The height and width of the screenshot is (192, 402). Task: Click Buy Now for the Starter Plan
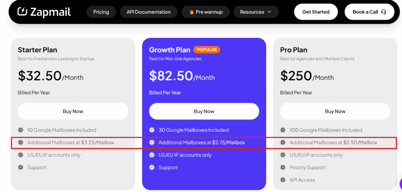pyautogui.click(x=73, y=111)
